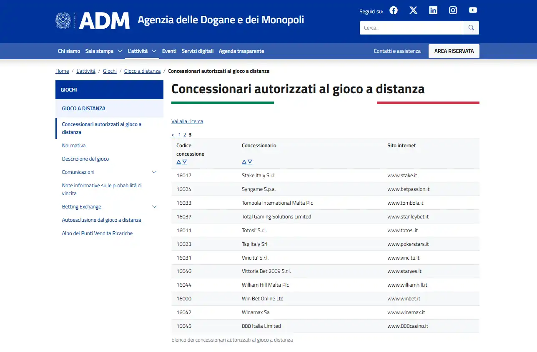This screenshot has width=537, height=352.
Task: Open ADM Instagram icon
Action: tap(453, 10)
